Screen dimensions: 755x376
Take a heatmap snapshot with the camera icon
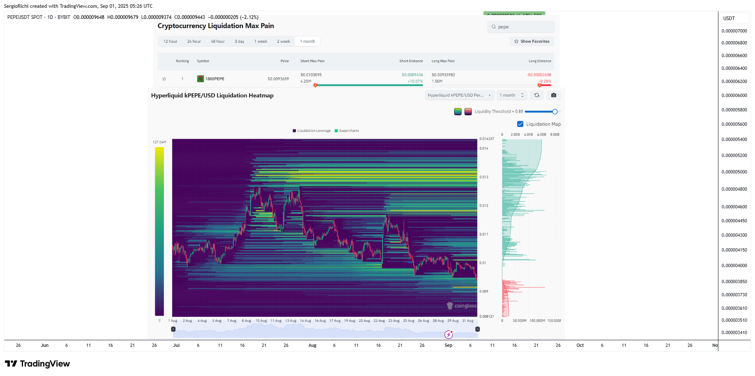pyautogui.click(x=554, y=95)
